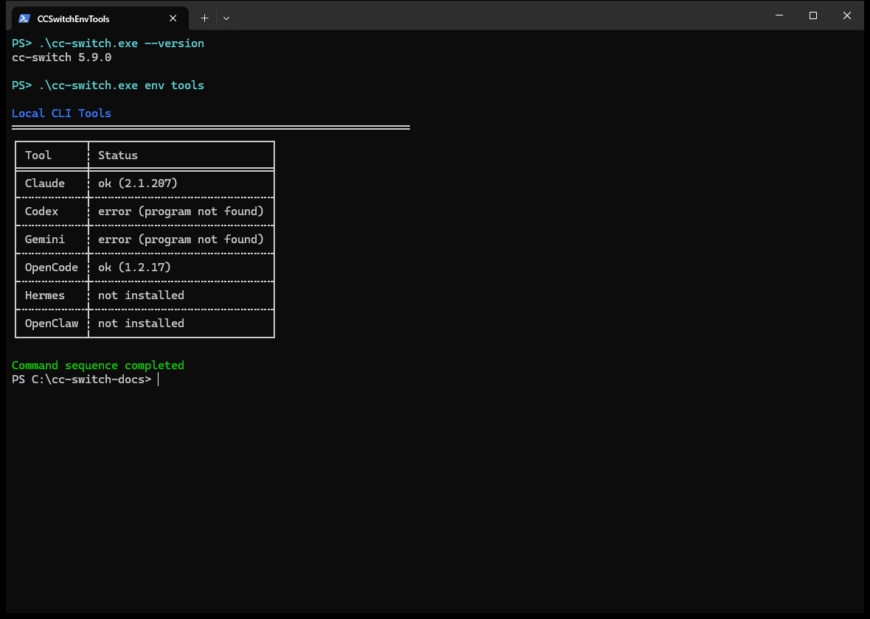The image size is (870, 619).
Task: Click the PowerShell icon on the tab
Action: (24, 18)
